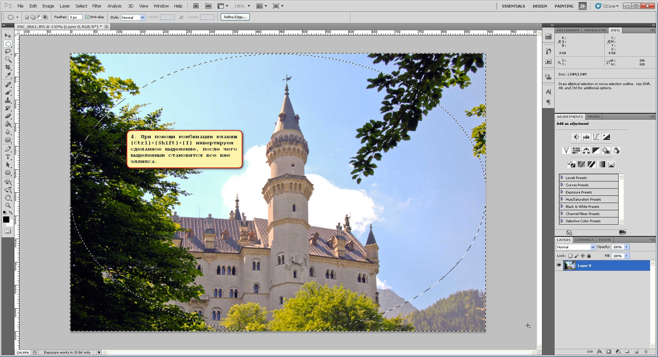Open the layer blend mode dropdown

click(576, 247)
